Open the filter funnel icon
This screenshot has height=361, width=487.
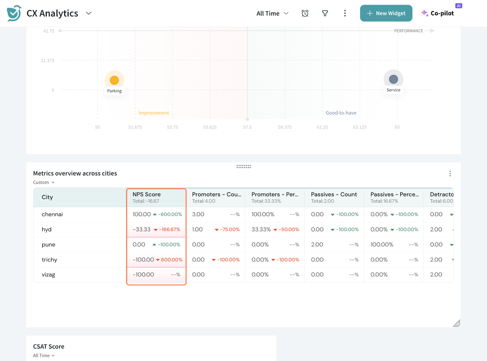click(x=325, y=13)
